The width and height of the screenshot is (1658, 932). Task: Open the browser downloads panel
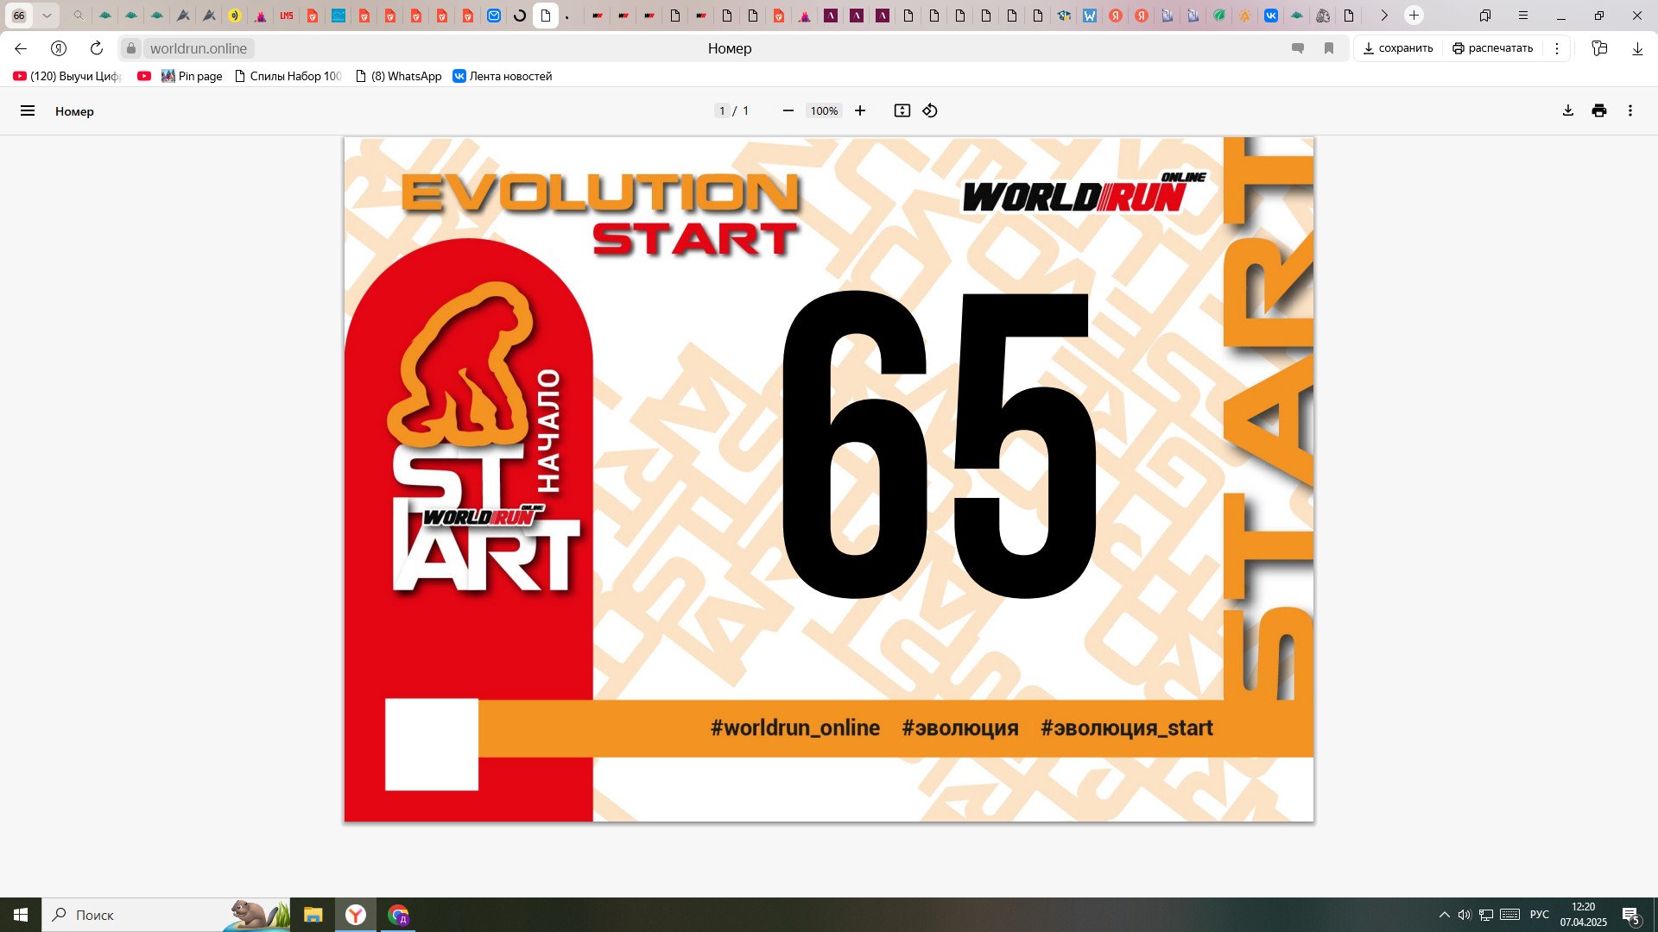point(1637,48)
